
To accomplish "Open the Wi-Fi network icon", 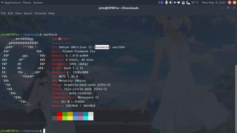I will click(x=178, y=3).
